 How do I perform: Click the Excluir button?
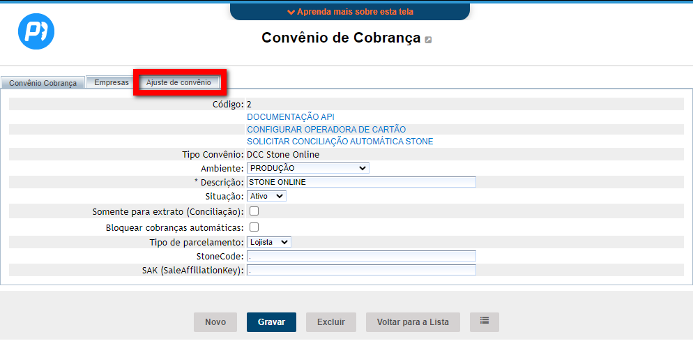coord(331,322)
